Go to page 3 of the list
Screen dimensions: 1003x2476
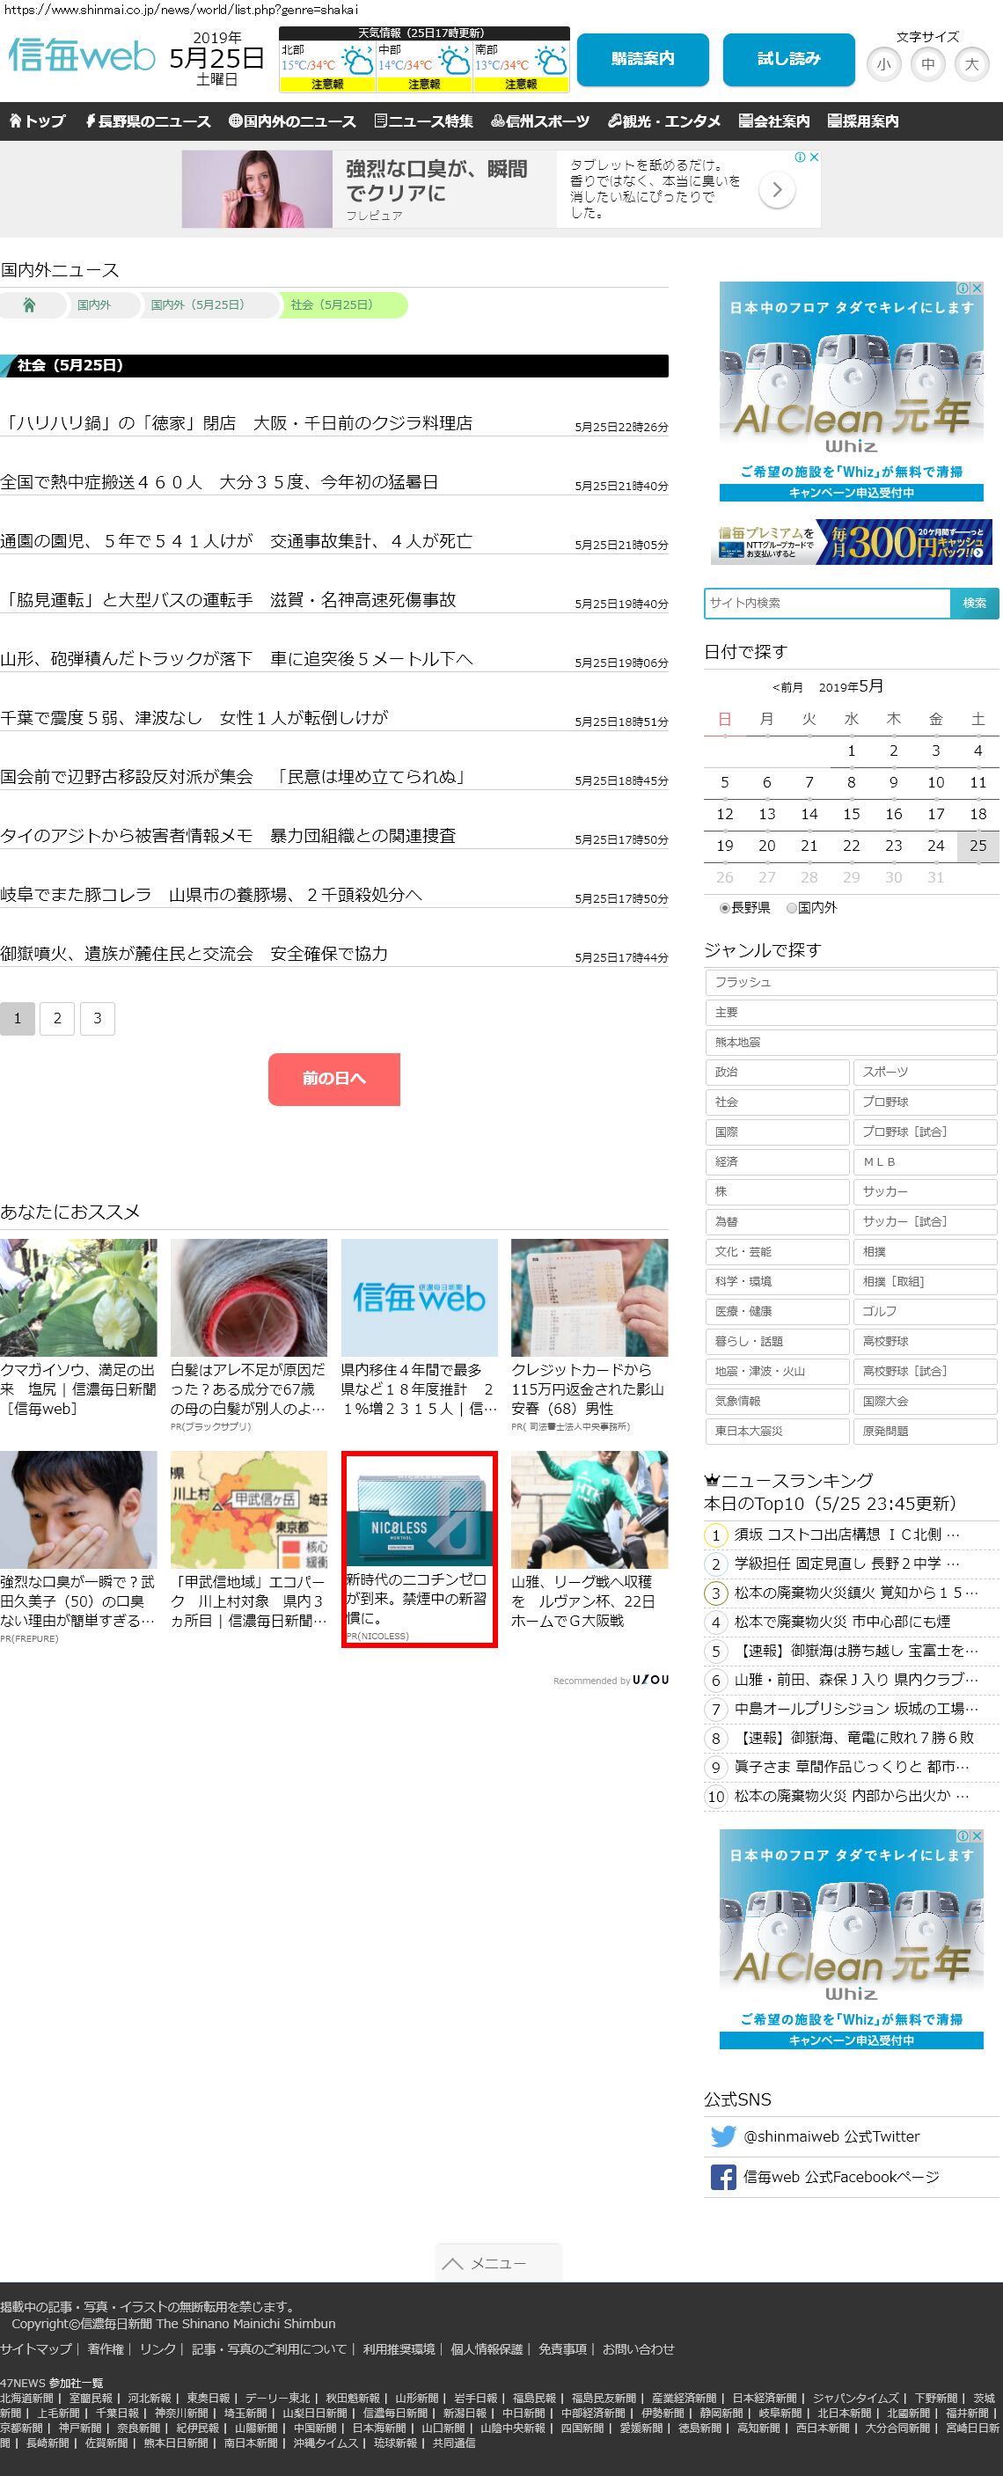pos(97,1018)
